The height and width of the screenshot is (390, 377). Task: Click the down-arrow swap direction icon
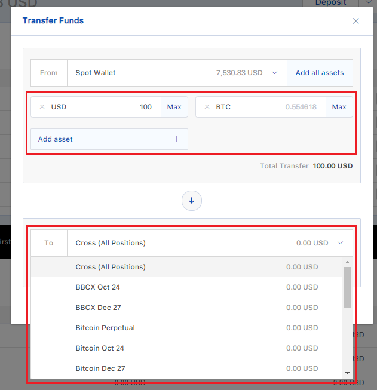(x=191, y=201)
